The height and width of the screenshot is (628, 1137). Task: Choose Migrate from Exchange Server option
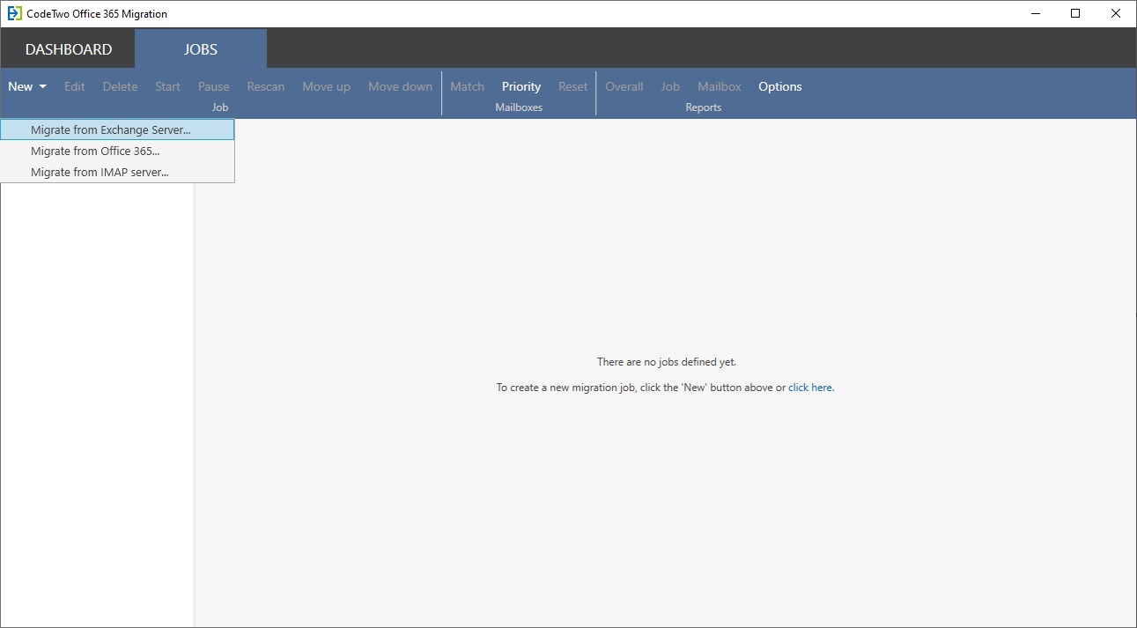pos(110,129)
